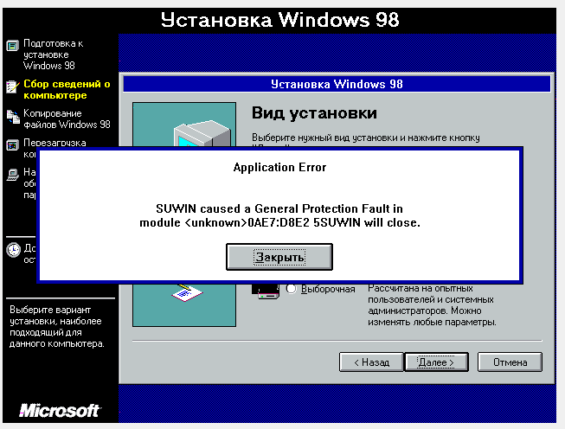
Task: Click the 'Подготовка к установке Windows 98' text
Action: [53, 54]
